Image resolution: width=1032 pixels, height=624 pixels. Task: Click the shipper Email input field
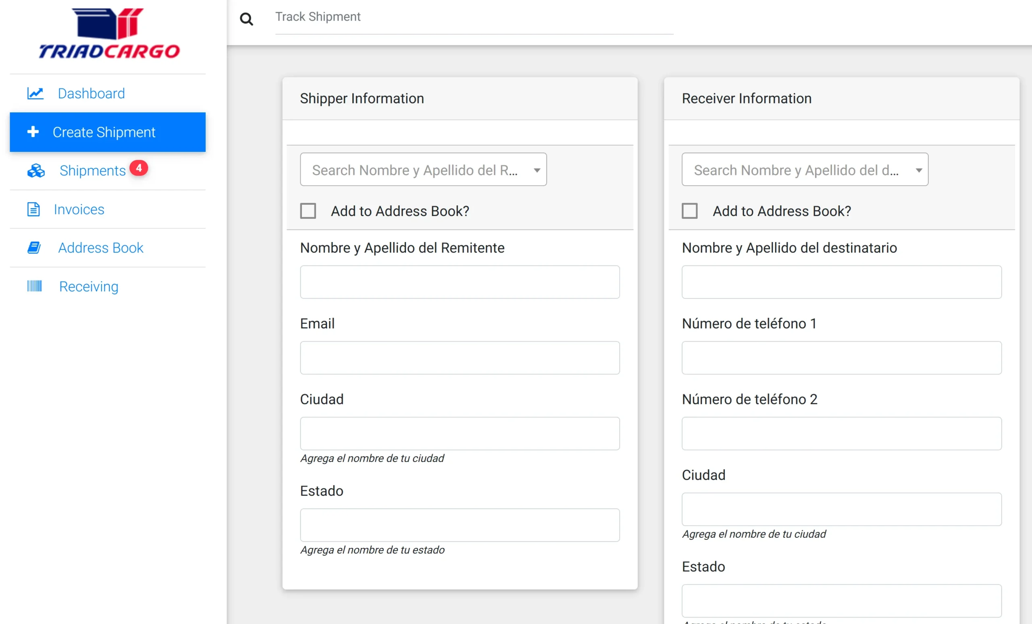pyautogui.click(x=460, y=358)
